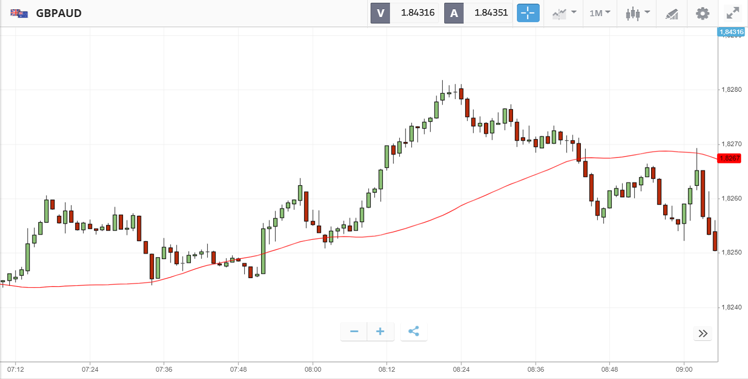Open the candlestick chart type dropdown
Viewport: 748px width, 379px height.
638,13
